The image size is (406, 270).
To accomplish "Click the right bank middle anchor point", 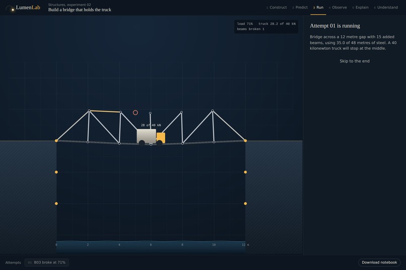I will click(x=245, y=172).
